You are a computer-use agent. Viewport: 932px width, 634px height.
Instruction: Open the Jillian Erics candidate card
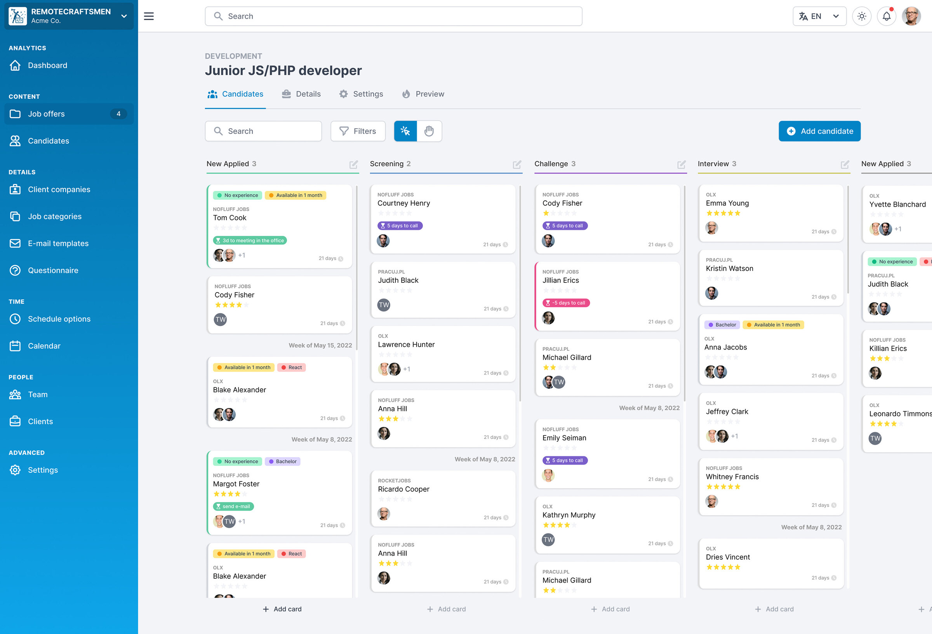pyautogui.click(x=607, y=296)
